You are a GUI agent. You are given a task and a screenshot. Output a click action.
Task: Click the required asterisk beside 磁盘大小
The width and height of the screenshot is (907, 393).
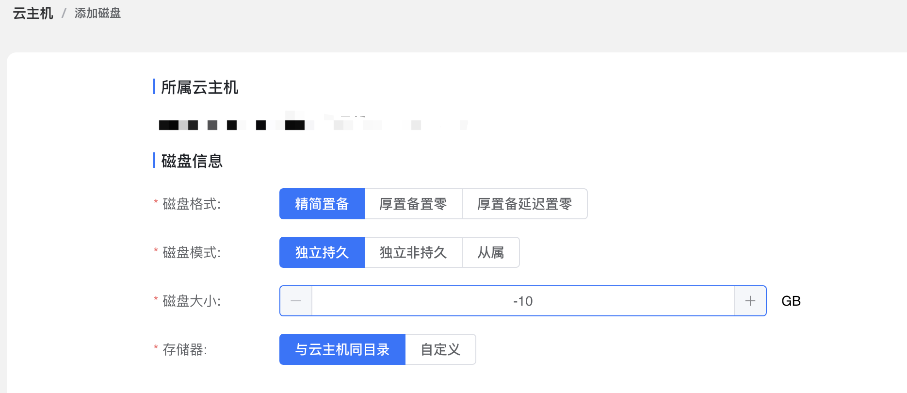[x=155, y=301]
